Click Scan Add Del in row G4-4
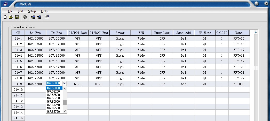Image resolution: width=270 pixels, height=121 pixels. pos(184,56)
